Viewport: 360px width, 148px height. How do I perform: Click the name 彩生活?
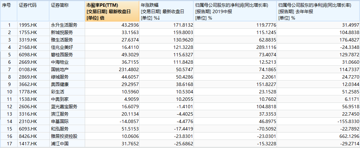(57, 92)
